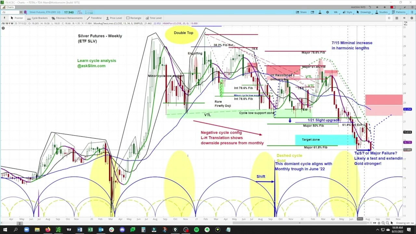416x234 pixels.
Task: Select the Rectangle drawing tool
Action: tap(134, 18)
